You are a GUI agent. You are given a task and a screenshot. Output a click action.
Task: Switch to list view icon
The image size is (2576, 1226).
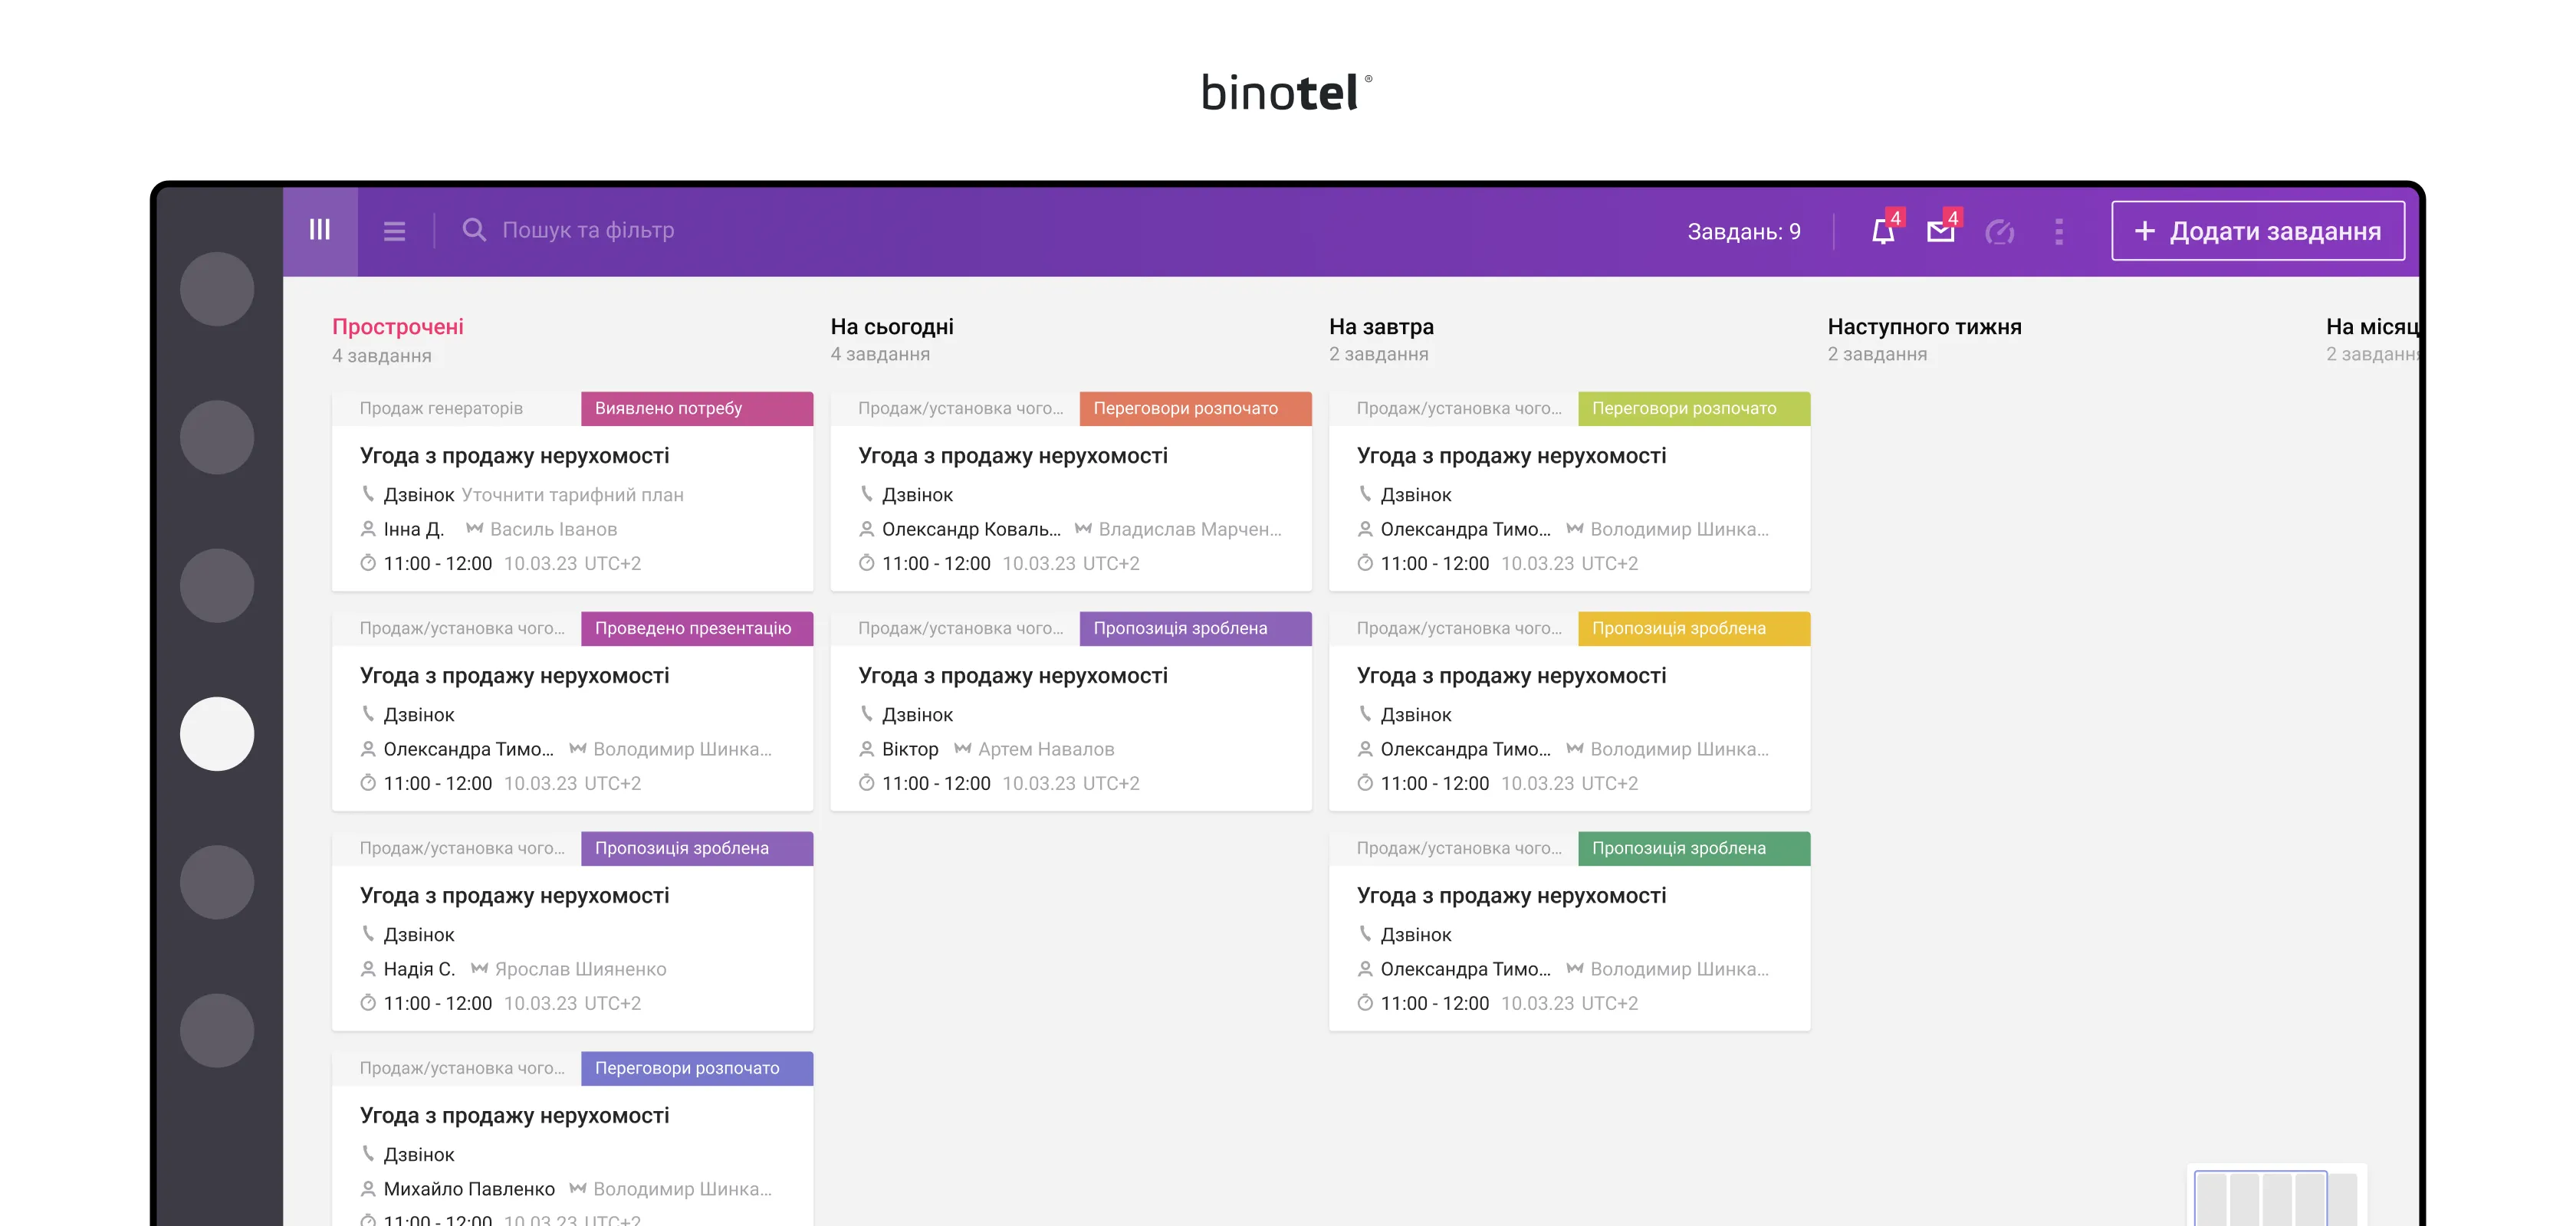tap(394, 232)
